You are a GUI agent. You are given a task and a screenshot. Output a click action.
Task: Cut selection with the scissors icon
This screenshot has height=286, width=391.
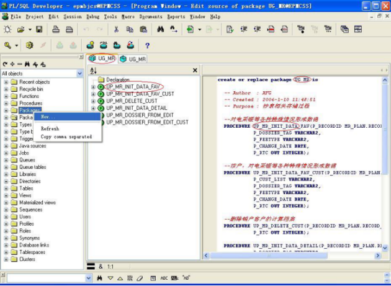click(x=116, y=29)
